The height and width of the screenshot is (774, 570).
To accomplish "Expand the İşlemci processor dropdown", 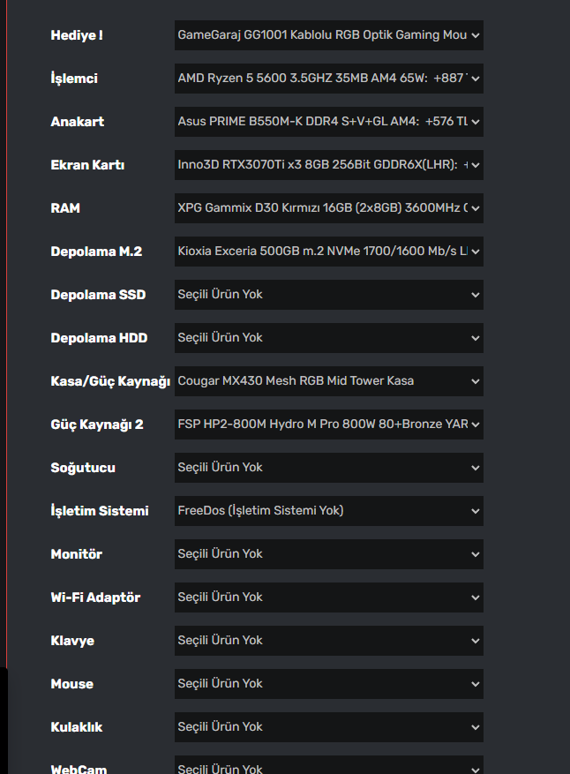I will tap(328, 79).
